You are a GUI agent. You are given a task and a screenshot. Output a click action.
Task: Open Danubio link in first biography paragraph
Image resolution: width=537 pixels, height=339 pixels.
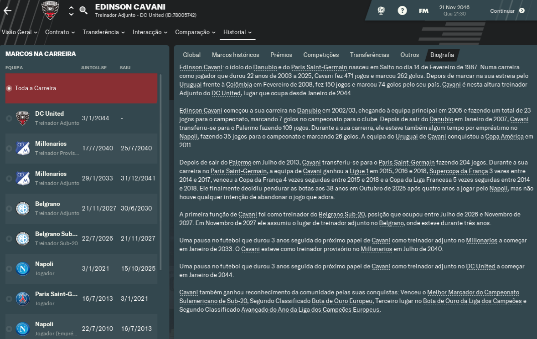pyautogui.click(x=265, y=67)
